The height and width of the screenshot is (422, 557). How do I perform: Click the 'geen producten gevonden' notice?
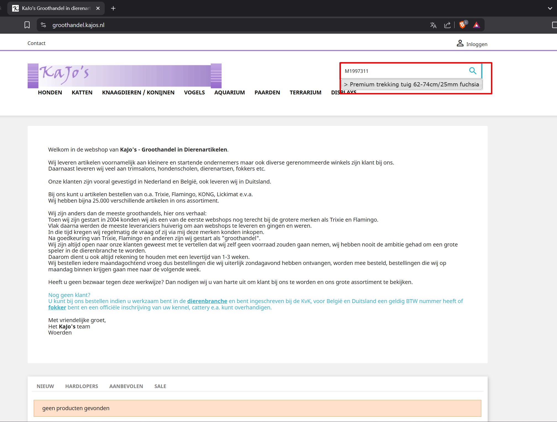258,408
